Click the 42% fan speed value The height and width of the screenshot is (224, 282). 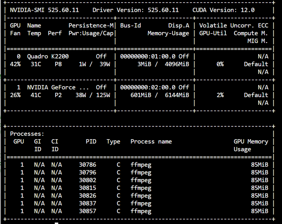pos(15,64)
